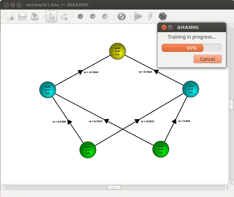The image size is (234, 197).
Task: Click the dice randomize weights icon
Action: coord(163,16)
